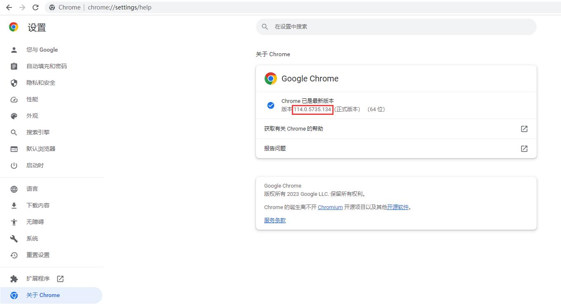The image size is (561, 307).
Task: Click the download icon for 下载内容
Action: pos(14,205)
